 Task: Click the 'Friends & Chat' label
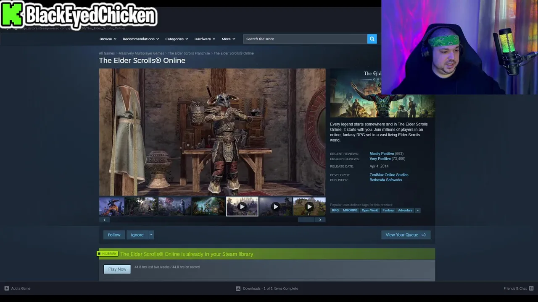(x=515, y=289)
